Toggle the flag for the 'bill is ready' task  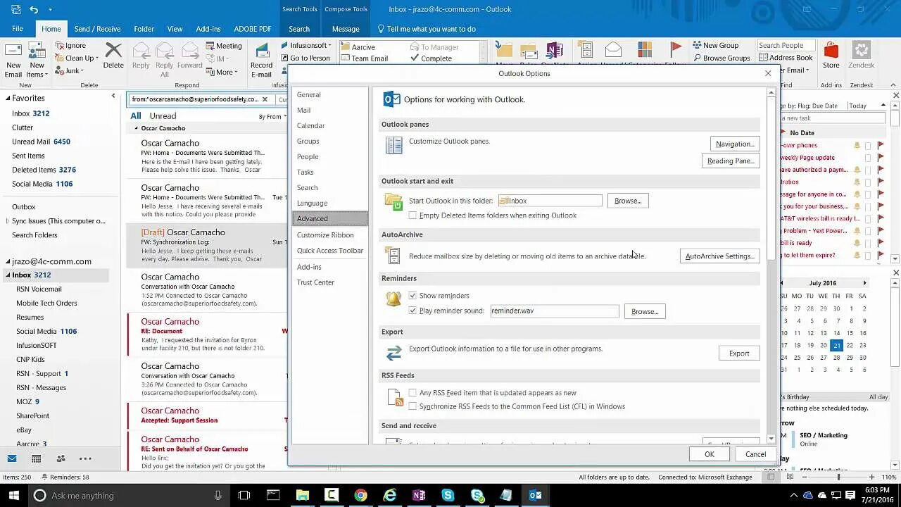(x=881, y=243)
